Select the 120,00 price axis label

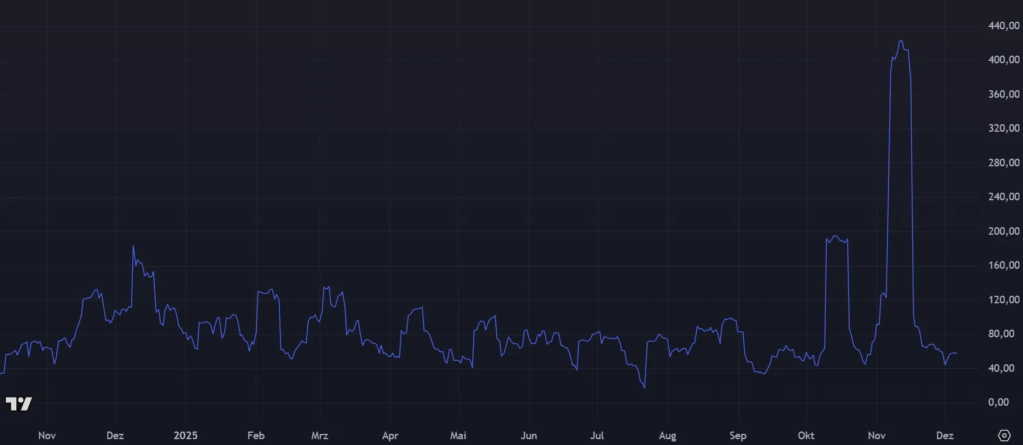[1004, 300]
